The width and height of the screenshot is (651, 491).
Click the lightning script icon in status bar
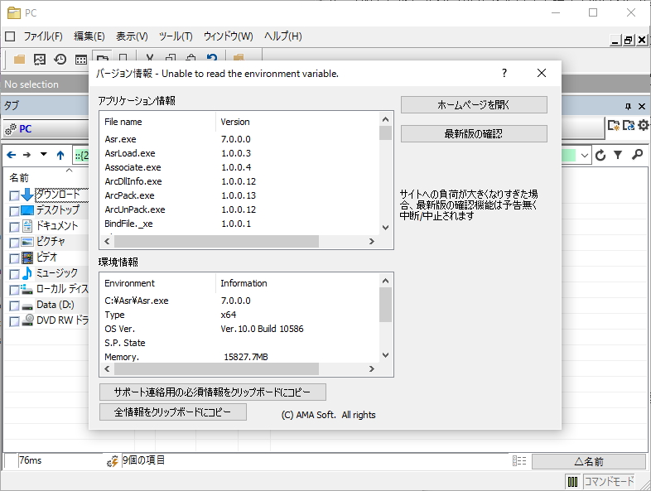pyautogui.click(x=113, y=460)
